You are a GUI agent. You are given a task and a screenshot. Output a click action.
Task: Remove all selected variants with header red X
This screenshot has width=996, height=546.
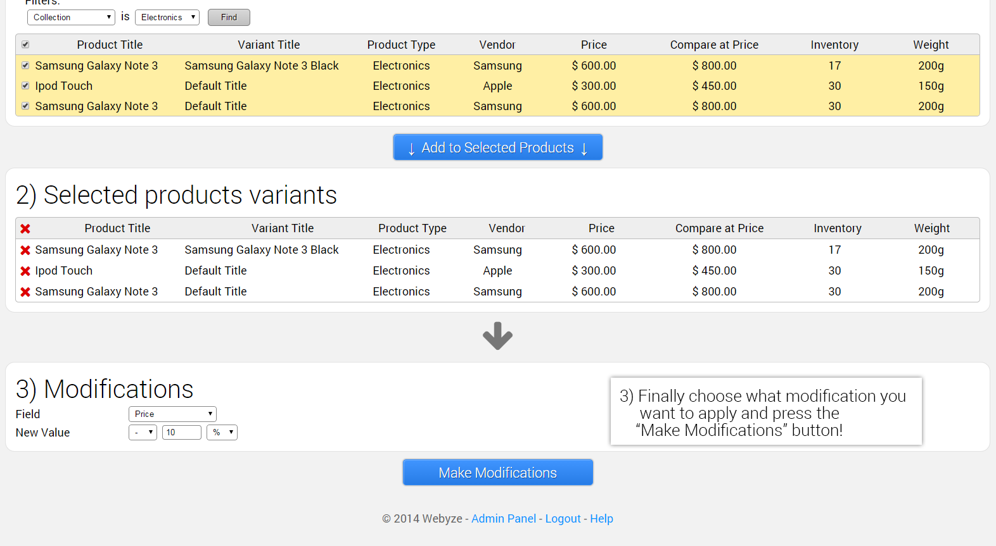(x=25, y=229)
